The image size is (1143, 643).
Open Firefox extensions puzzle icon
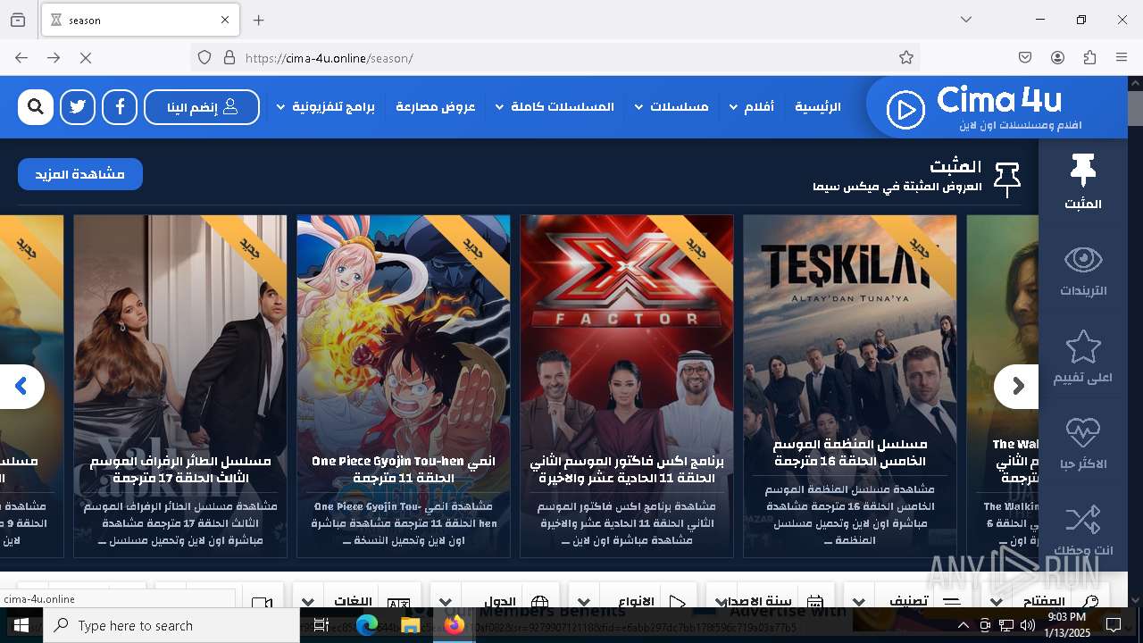click(1089, 58)
